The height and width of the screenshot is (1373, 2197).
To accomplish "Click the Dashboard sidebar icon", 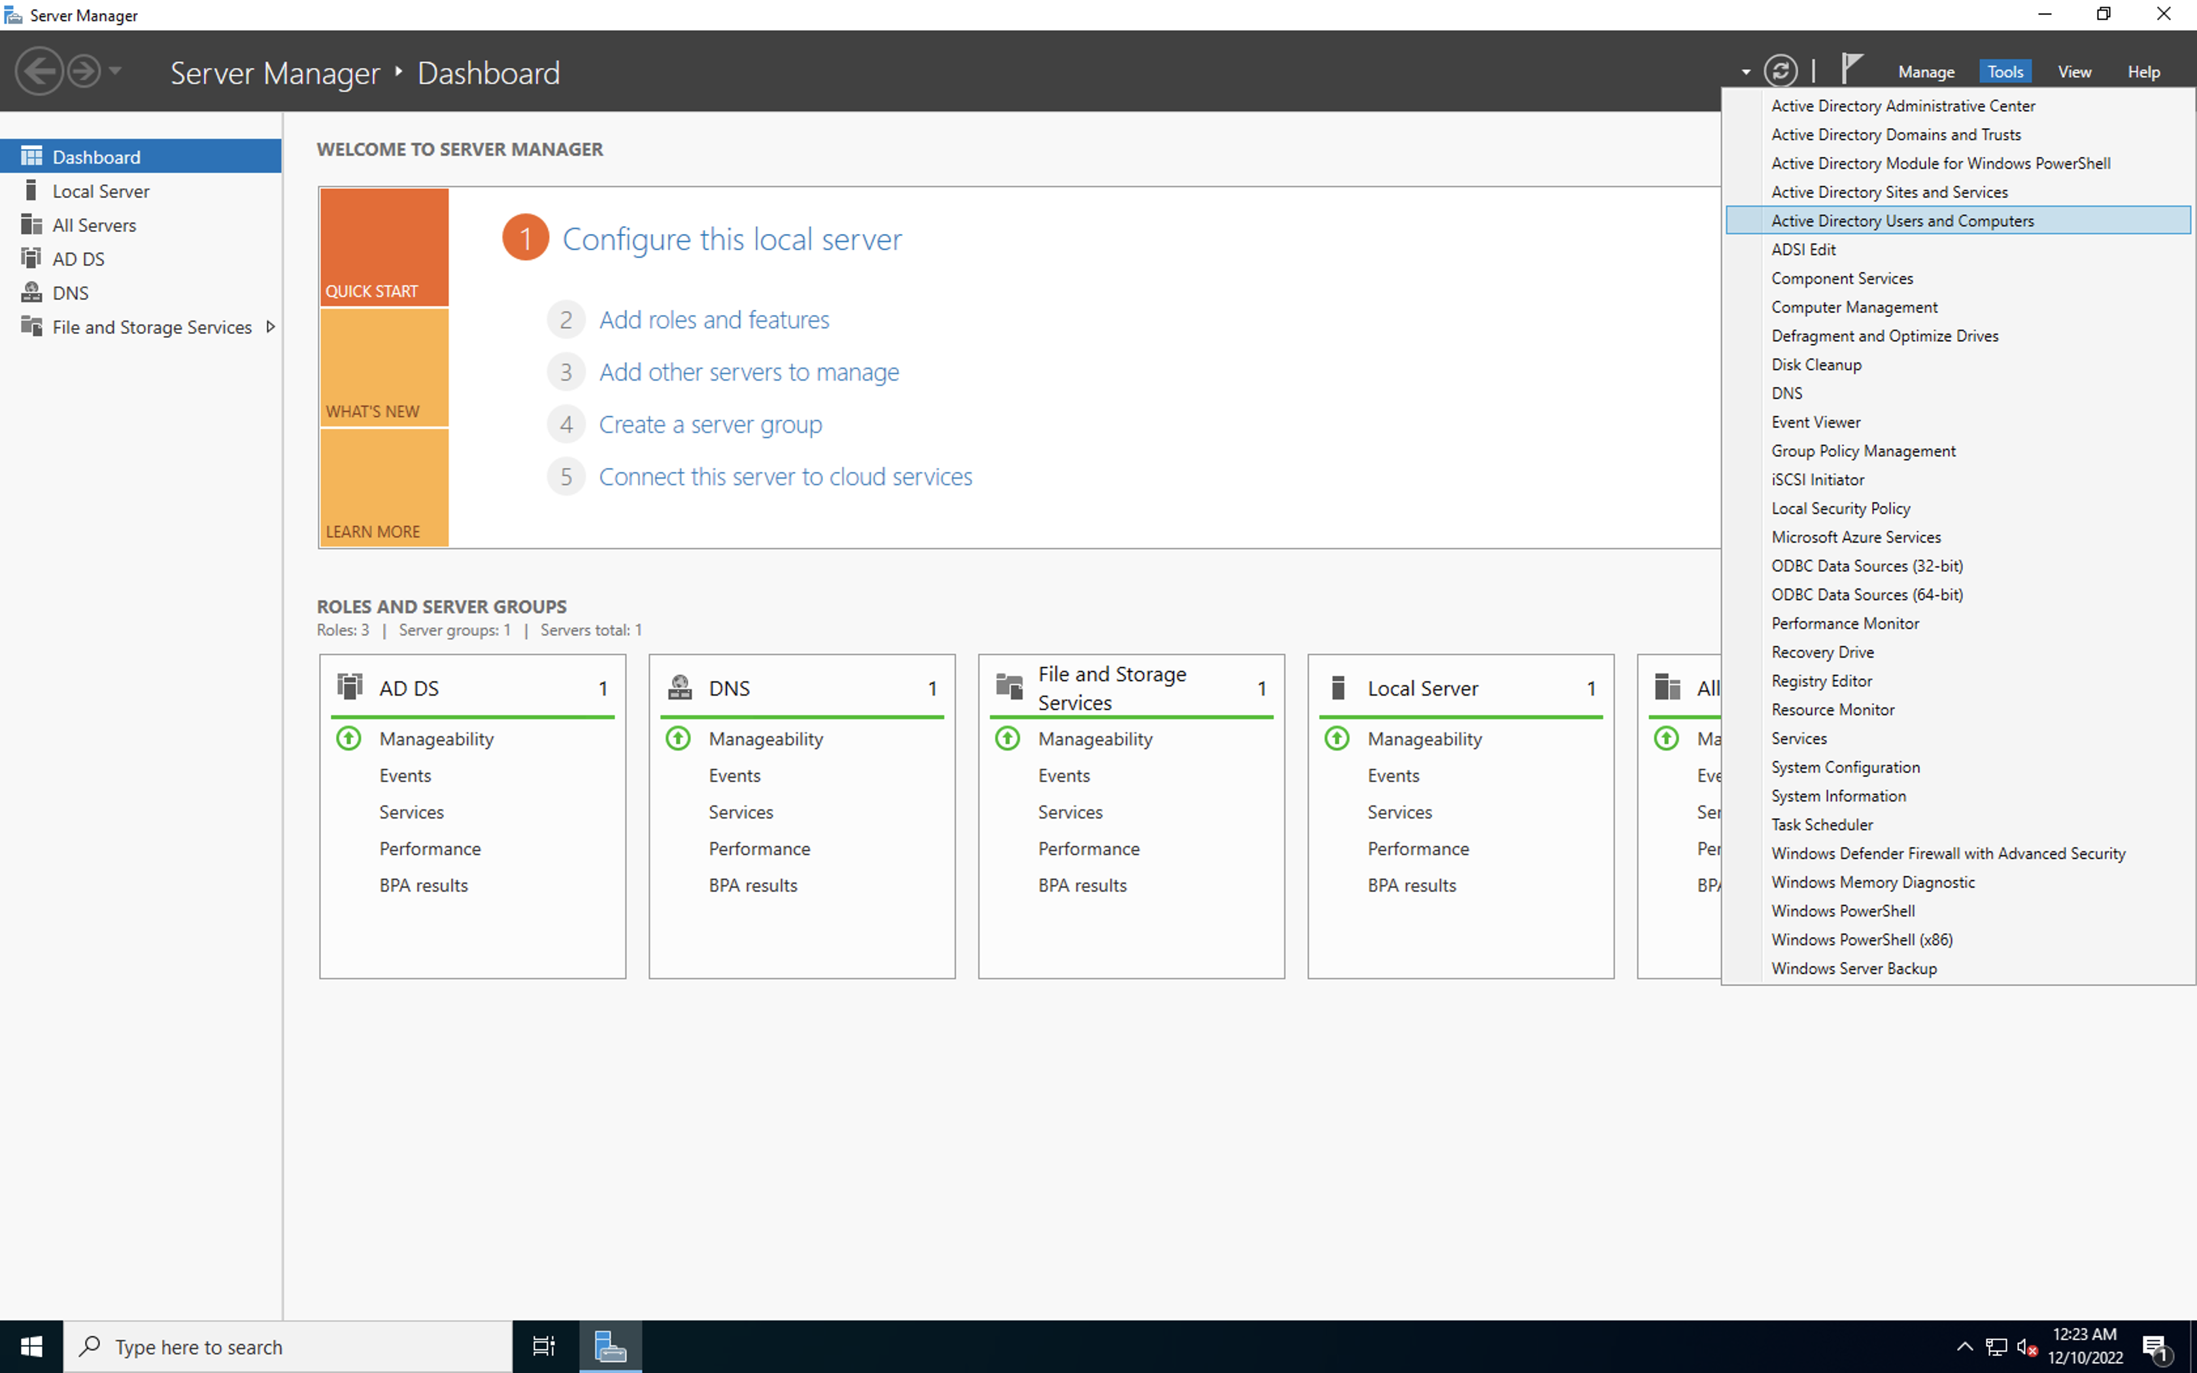I will 32,156.
